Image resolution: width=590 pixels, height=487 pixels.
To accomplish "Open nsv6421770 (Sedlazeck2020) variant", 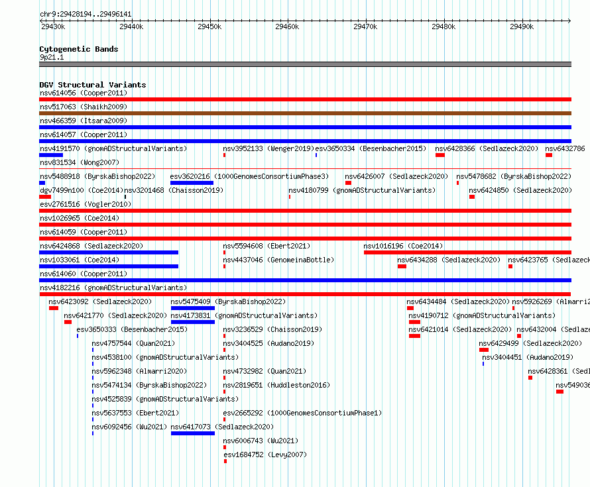I will (115, 315).
